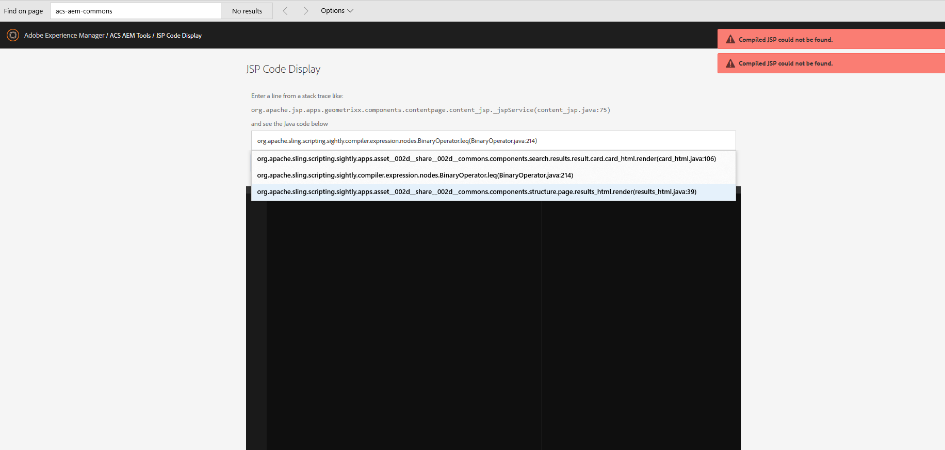
Task: Open the Adobe Experience Manager breadcrumb link
Action: click(x=64, y=36)
